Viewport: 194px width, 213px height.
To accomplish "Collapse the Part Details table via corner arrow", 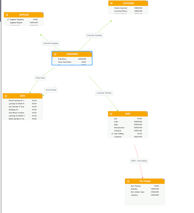I will [x=164, y=179].
